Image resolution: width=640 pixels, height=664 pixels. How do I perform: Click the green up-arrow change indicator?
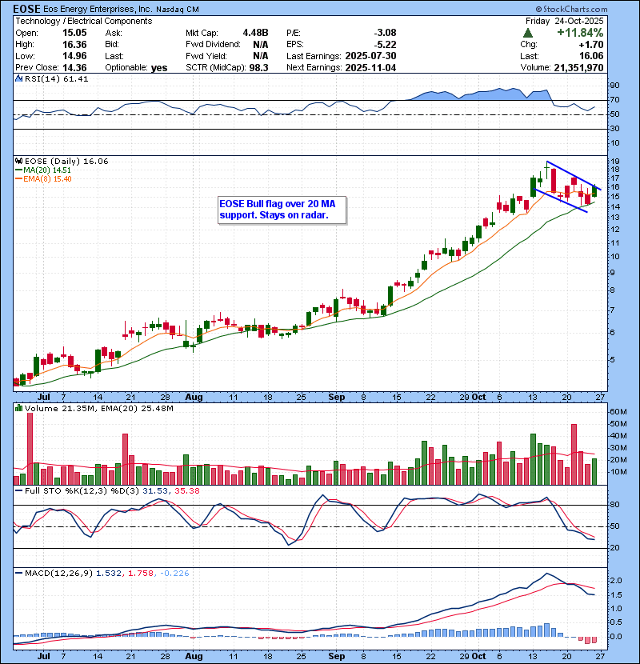click(x=528, y=33)
